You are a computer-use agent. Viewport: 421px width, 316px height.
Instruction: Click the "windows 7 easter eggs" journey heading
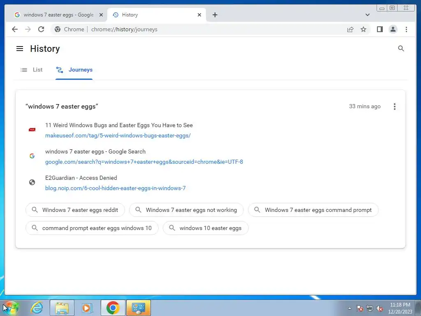point(62,107)
